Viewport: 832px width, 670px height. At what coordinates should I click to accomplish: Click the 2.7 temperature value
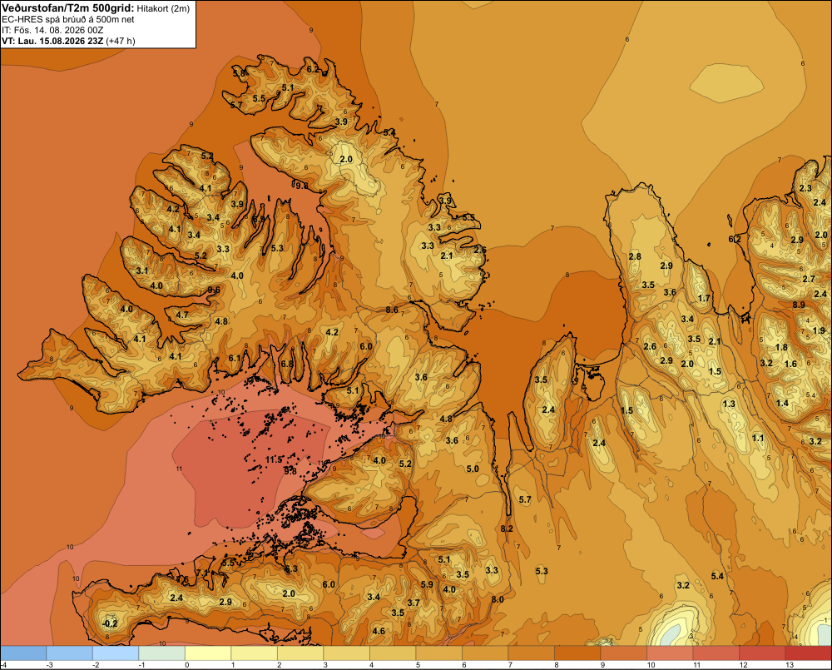pyautogui.click(x=808, y=279)
